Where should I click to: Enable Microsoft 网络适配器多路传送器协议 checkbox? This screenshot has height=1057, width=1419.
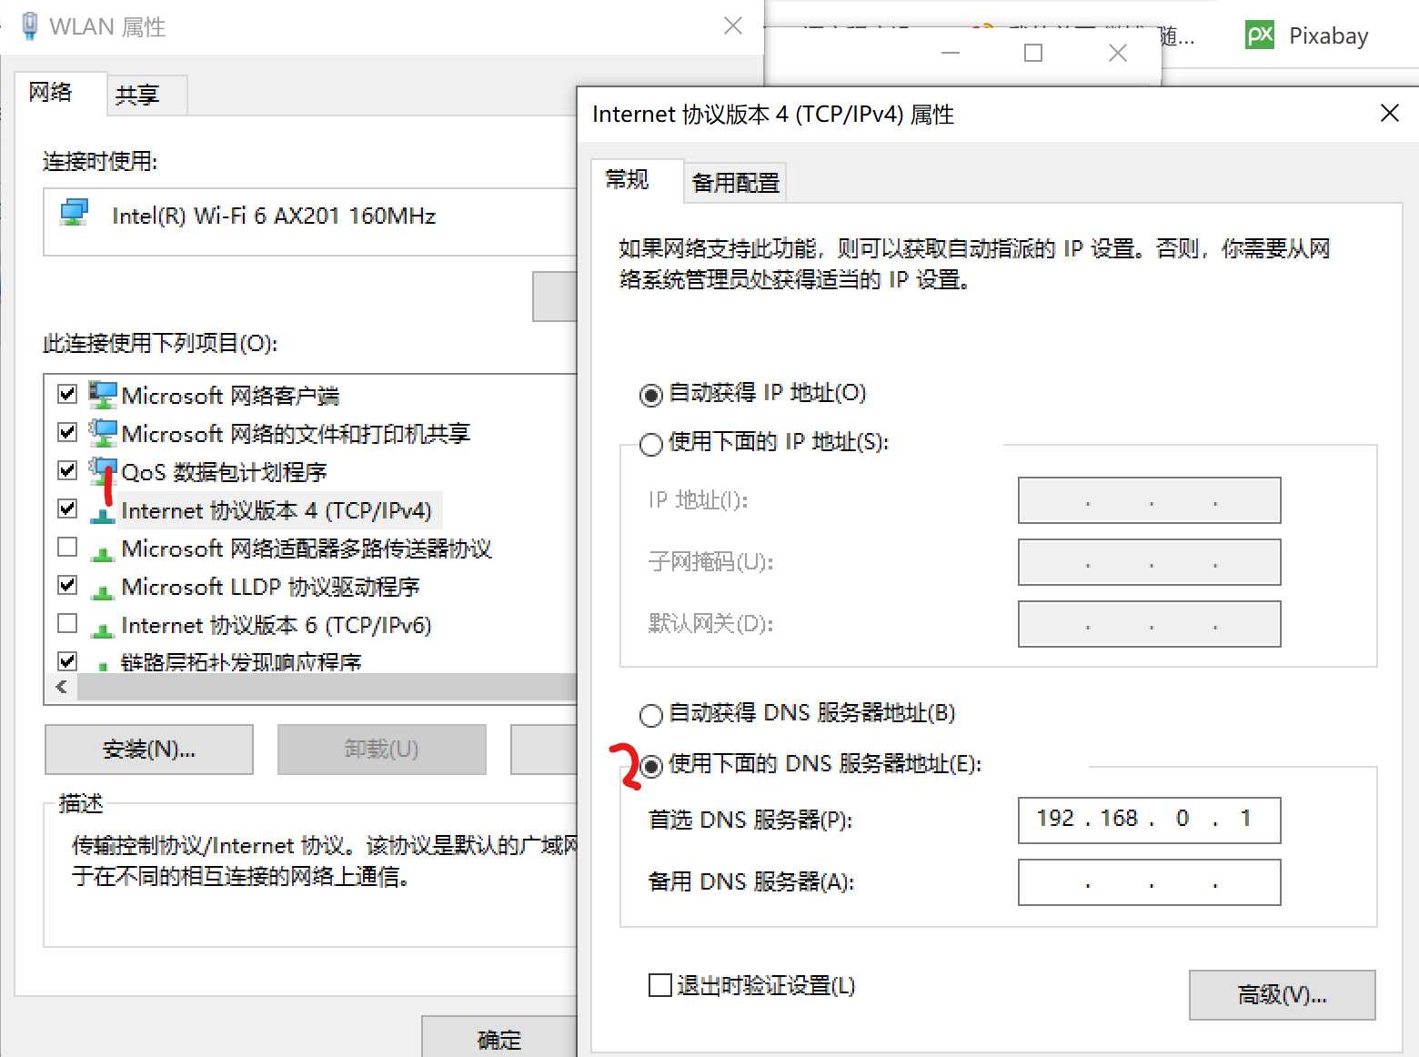click(x=67, y=547)
